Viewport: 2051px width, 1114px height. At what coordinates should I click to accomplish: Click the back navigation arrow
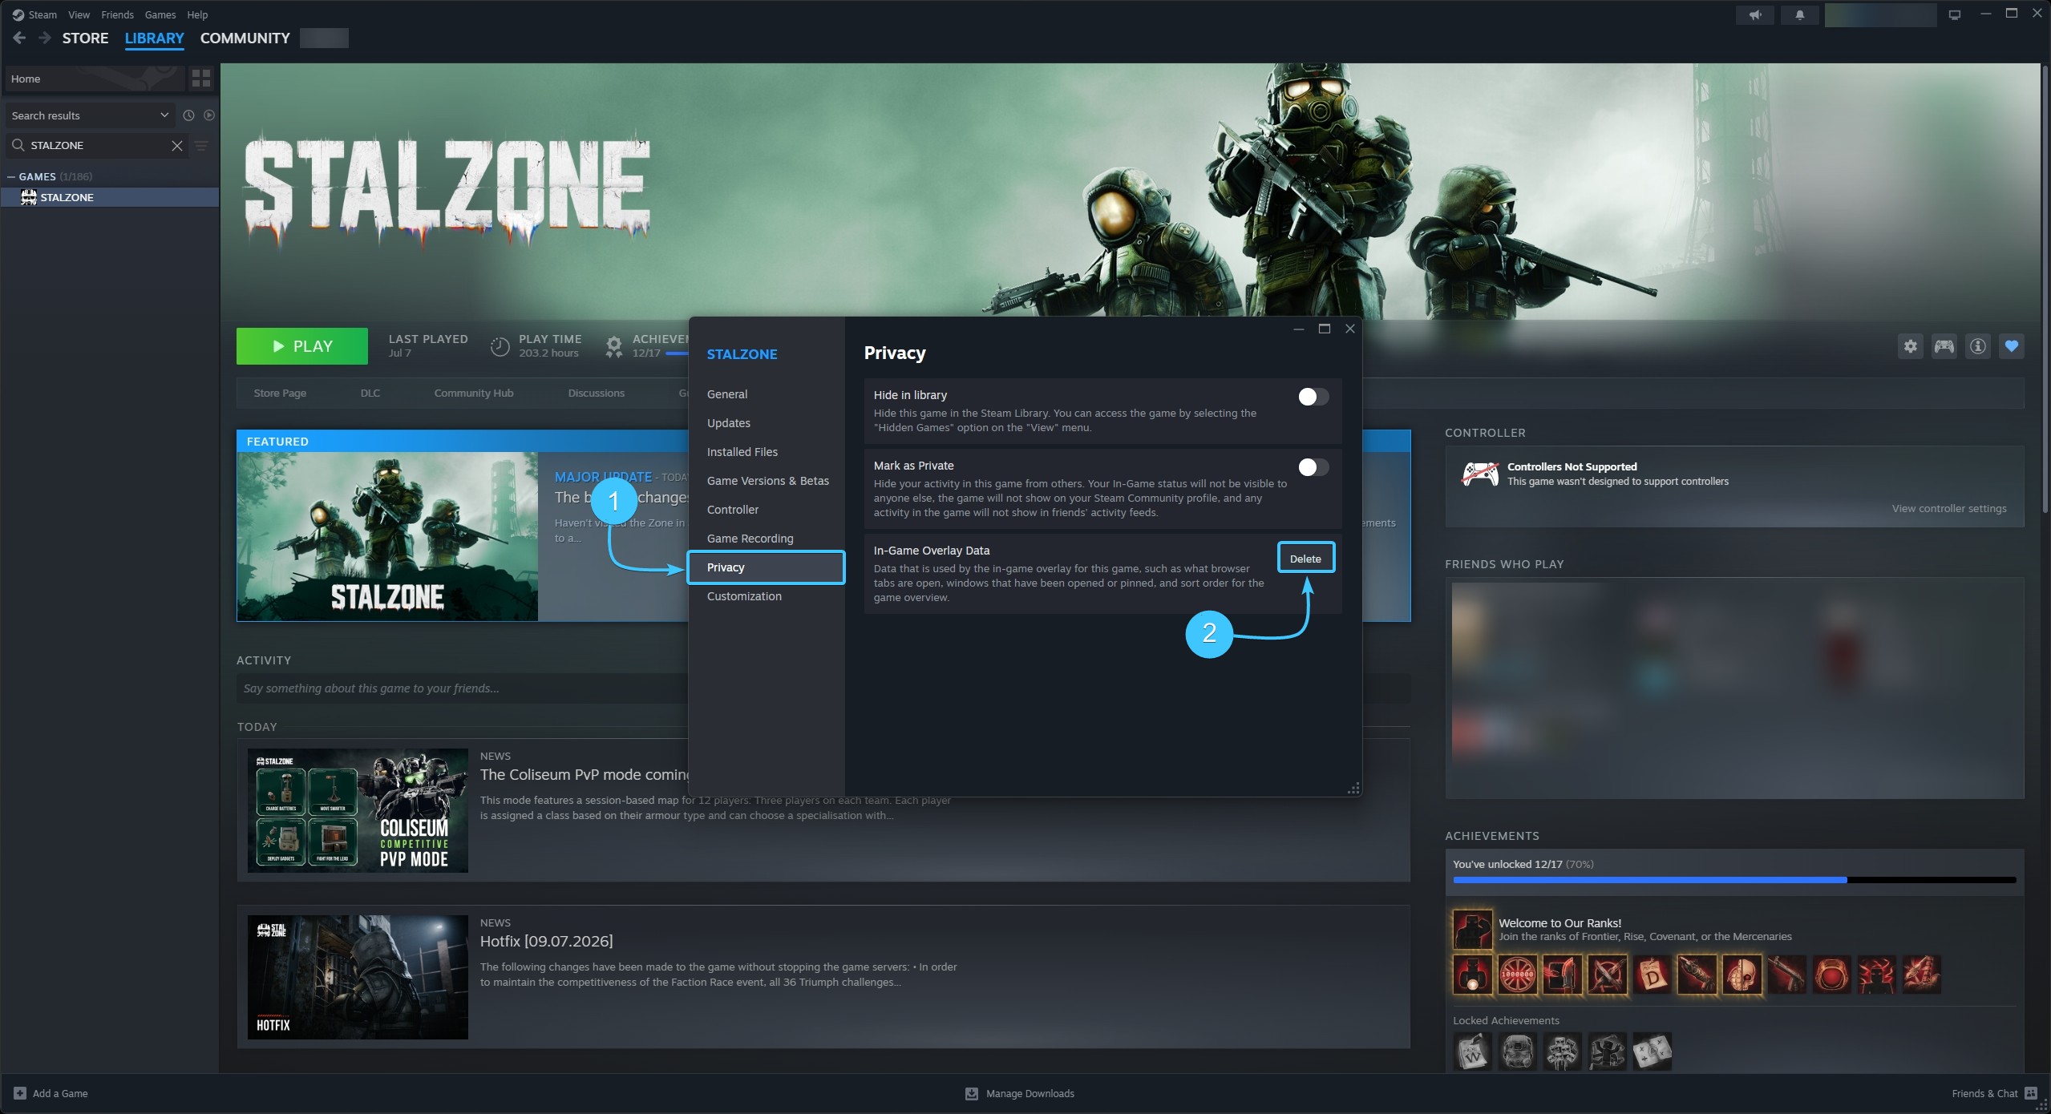(20, 38)
